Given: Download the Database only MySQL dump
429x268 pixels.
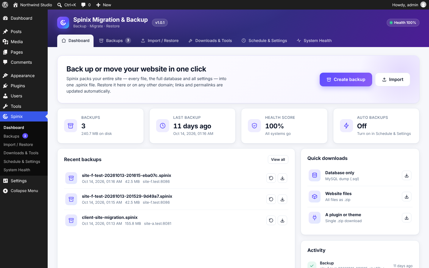Looking at the screenshot, I should [407, 175].
